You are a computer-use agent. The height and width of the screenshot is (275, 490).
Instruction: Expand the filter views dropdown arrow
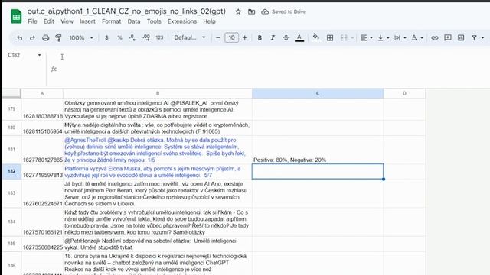click(482, 38)
